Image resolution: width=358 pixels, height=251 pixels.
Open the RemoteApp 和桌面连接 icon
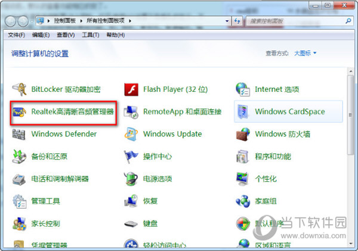(x=131, y=112)
